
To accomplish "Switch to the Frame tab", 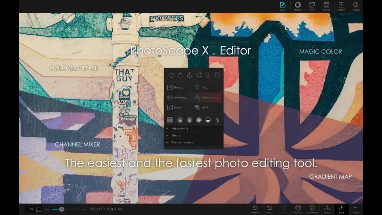I will [326, 6].
